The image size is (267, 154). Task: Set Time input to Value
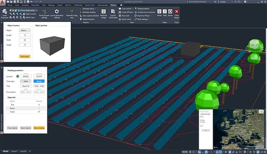26,81
